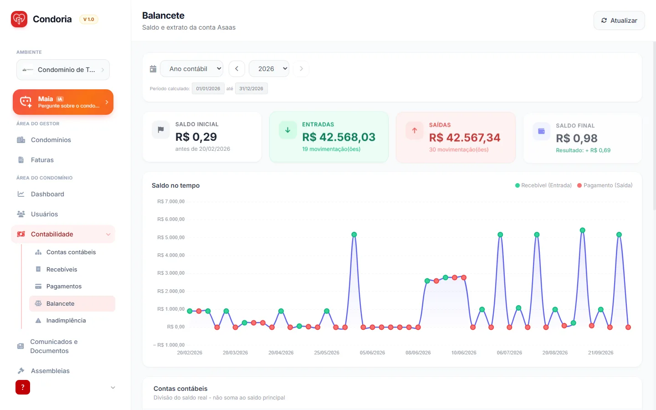Click the calendar icon beside Ano contábil
The image size is (656, 410).
point(153,69)
